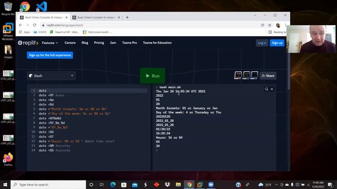Click the browser back arrow

coord(21,25)
